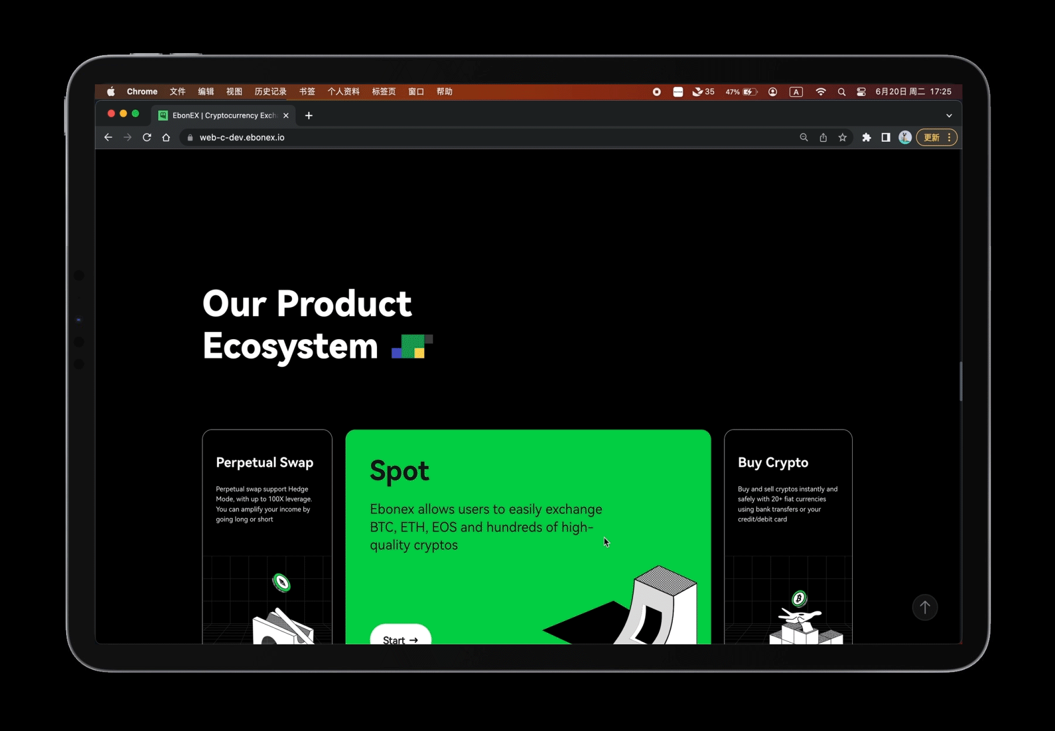
Task: Click the input method A icon
Action: [796, 92]
